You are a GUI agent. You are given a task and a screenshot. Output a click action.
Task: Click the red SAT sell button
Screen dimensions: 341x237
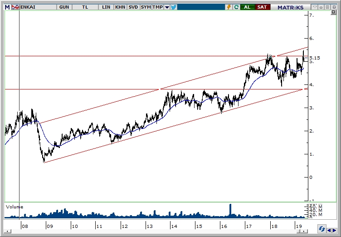(x=262, y=7)
